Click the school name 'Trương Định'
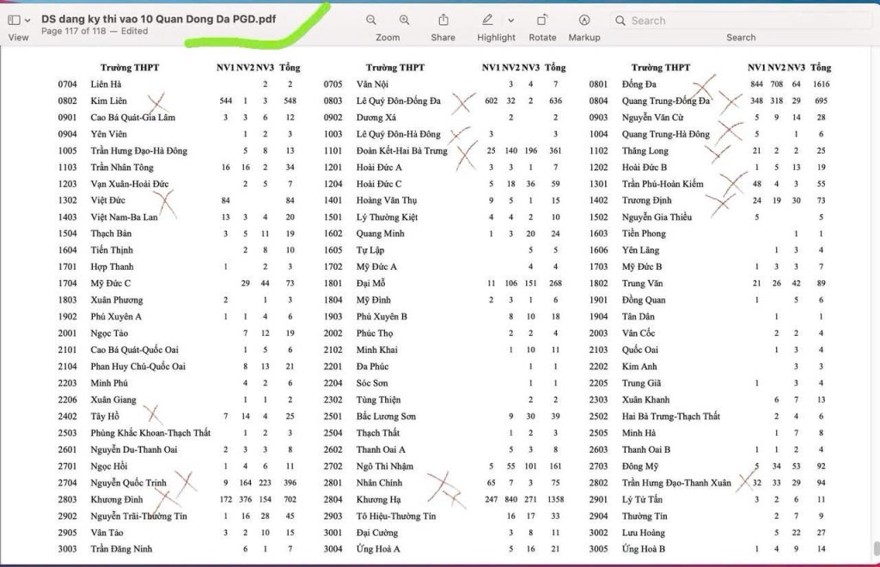 click(x=646, y=200)
